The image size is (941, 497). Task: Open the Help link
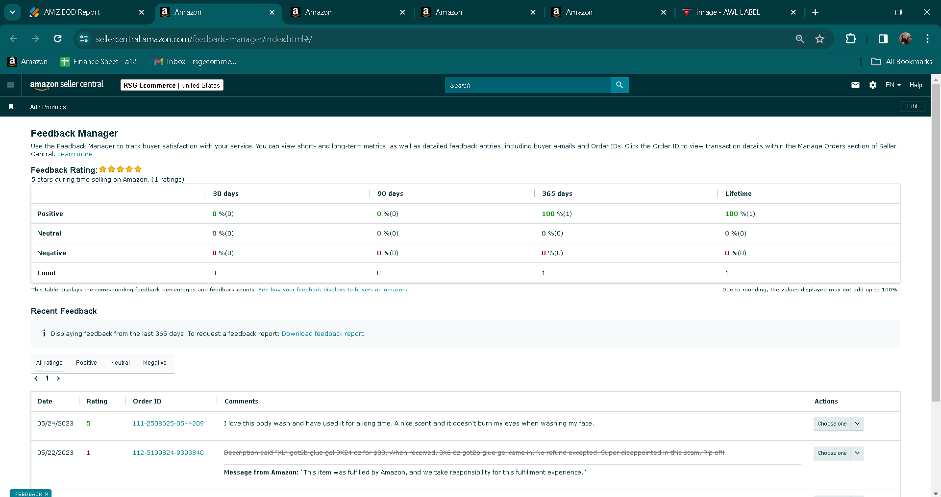916,85
